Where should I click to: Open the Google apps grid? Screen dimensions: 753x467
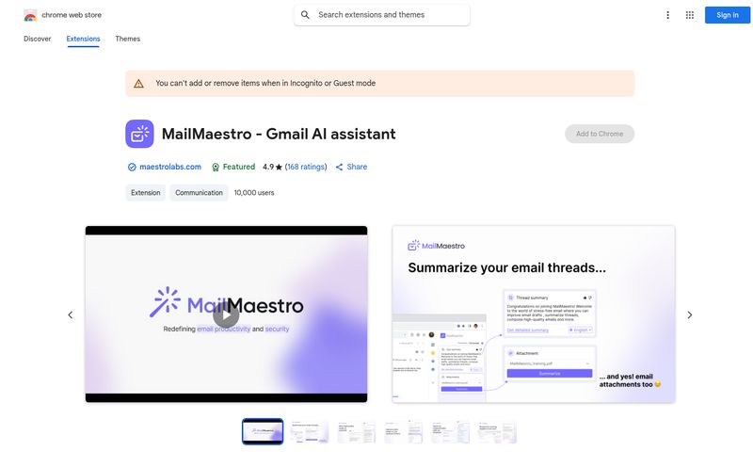pos(690,15)
